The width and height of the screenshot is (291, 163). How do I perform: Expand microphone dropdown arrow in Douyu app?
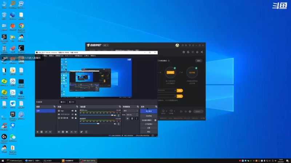167,111
